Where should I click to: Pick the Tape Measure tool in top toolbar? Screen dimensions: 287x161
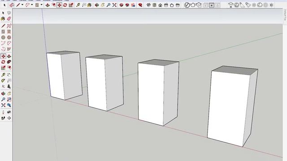tap(78, 5)
